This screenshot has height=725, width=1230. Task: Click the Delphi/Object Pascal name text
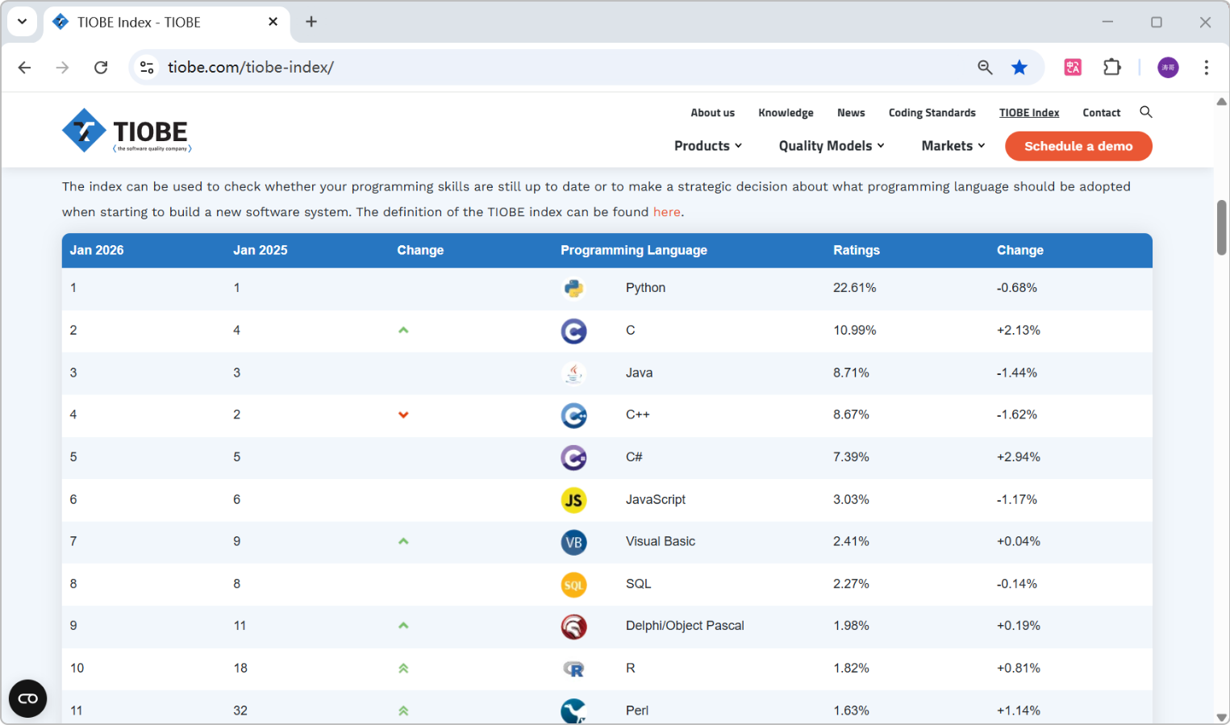pos(685,626)
